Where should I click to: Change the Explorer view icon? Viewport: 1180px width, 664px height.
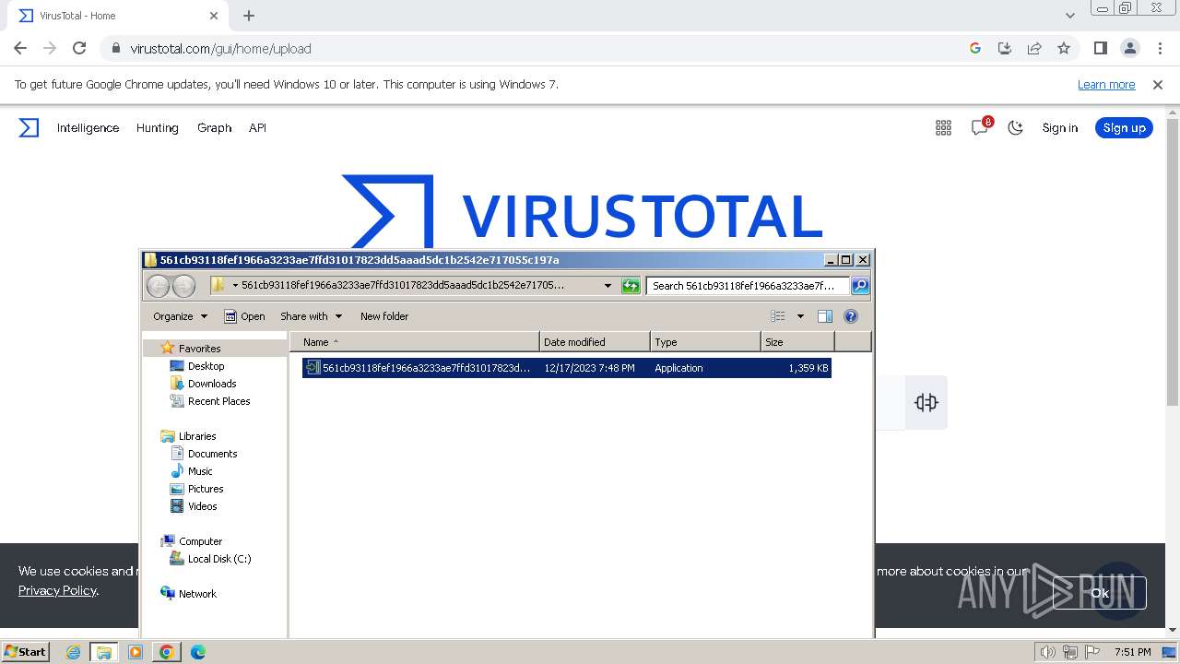(778, 316)
